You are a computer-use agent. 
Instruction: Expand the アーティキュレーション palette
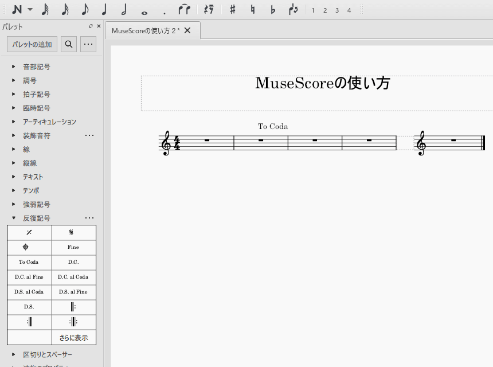(x=14, y=122)
